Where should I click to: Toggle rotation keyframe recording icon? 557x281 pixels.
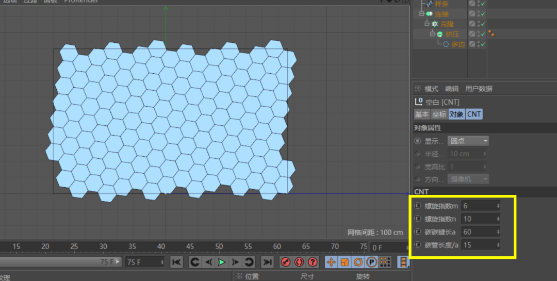358,262
